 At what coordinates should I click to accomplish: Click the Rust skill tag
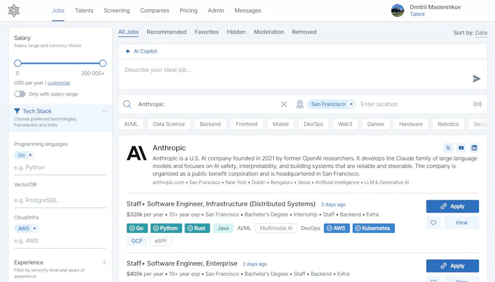point(197,228)
